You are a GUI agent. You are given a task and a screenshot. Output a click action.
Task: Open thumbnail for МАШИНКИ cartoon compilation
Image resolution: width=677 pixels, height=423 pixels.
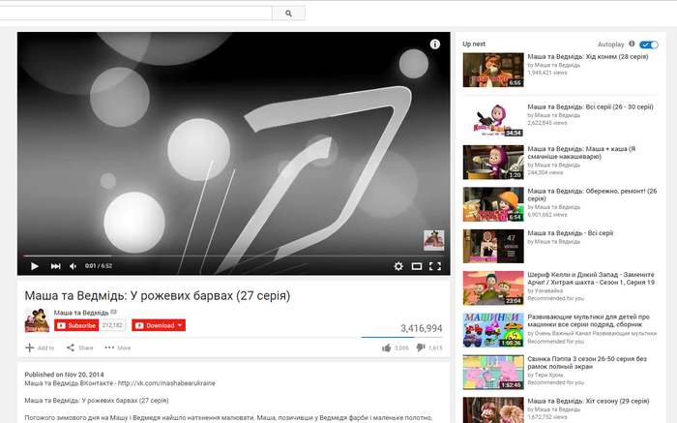point(493,330)
